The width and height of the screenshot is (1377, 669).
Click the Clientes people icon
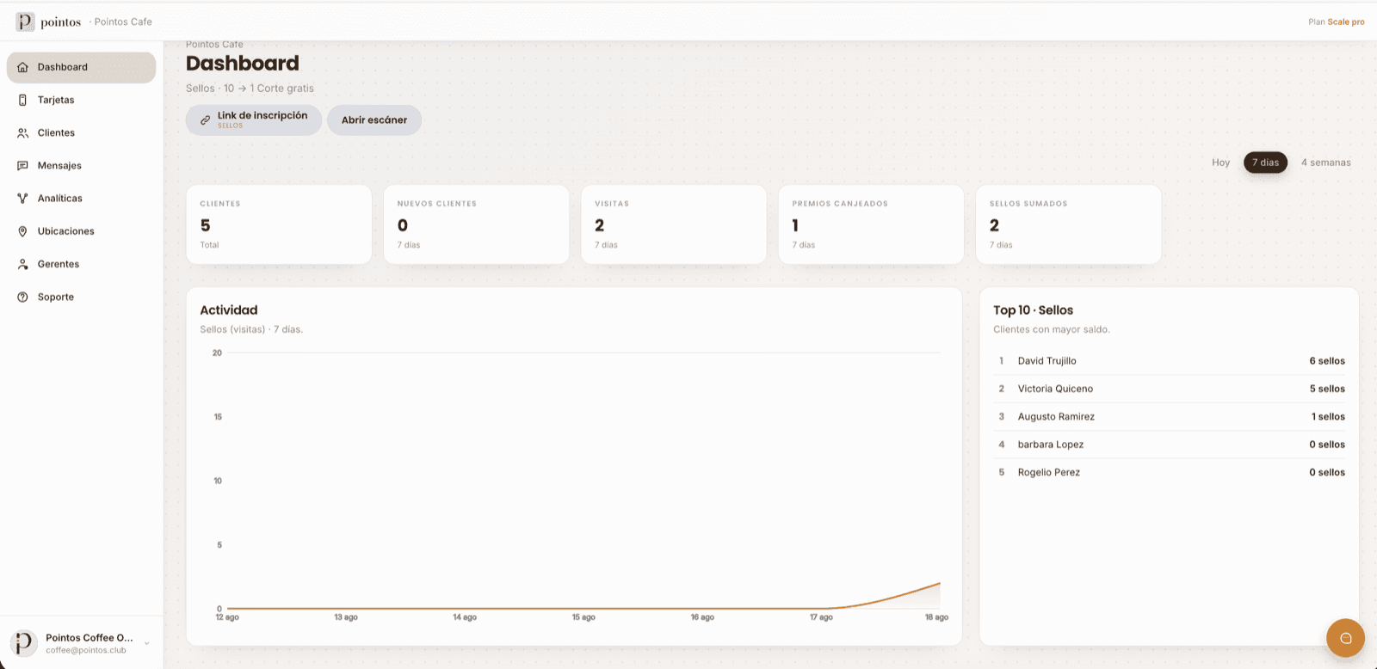click(x=23, y=132)
